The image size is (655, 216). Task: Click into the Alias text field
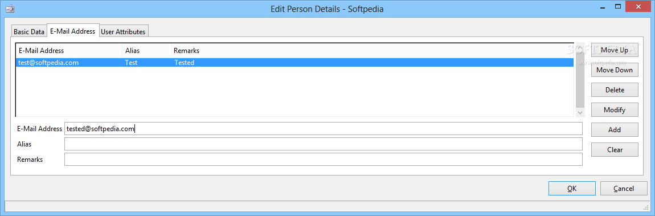tap(324, 144)
